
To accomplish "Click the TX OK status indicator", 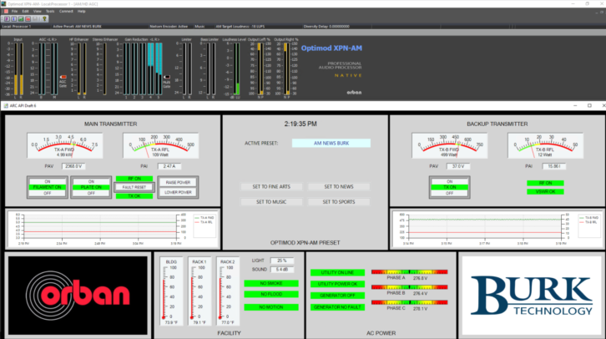I will click(134, 196).
